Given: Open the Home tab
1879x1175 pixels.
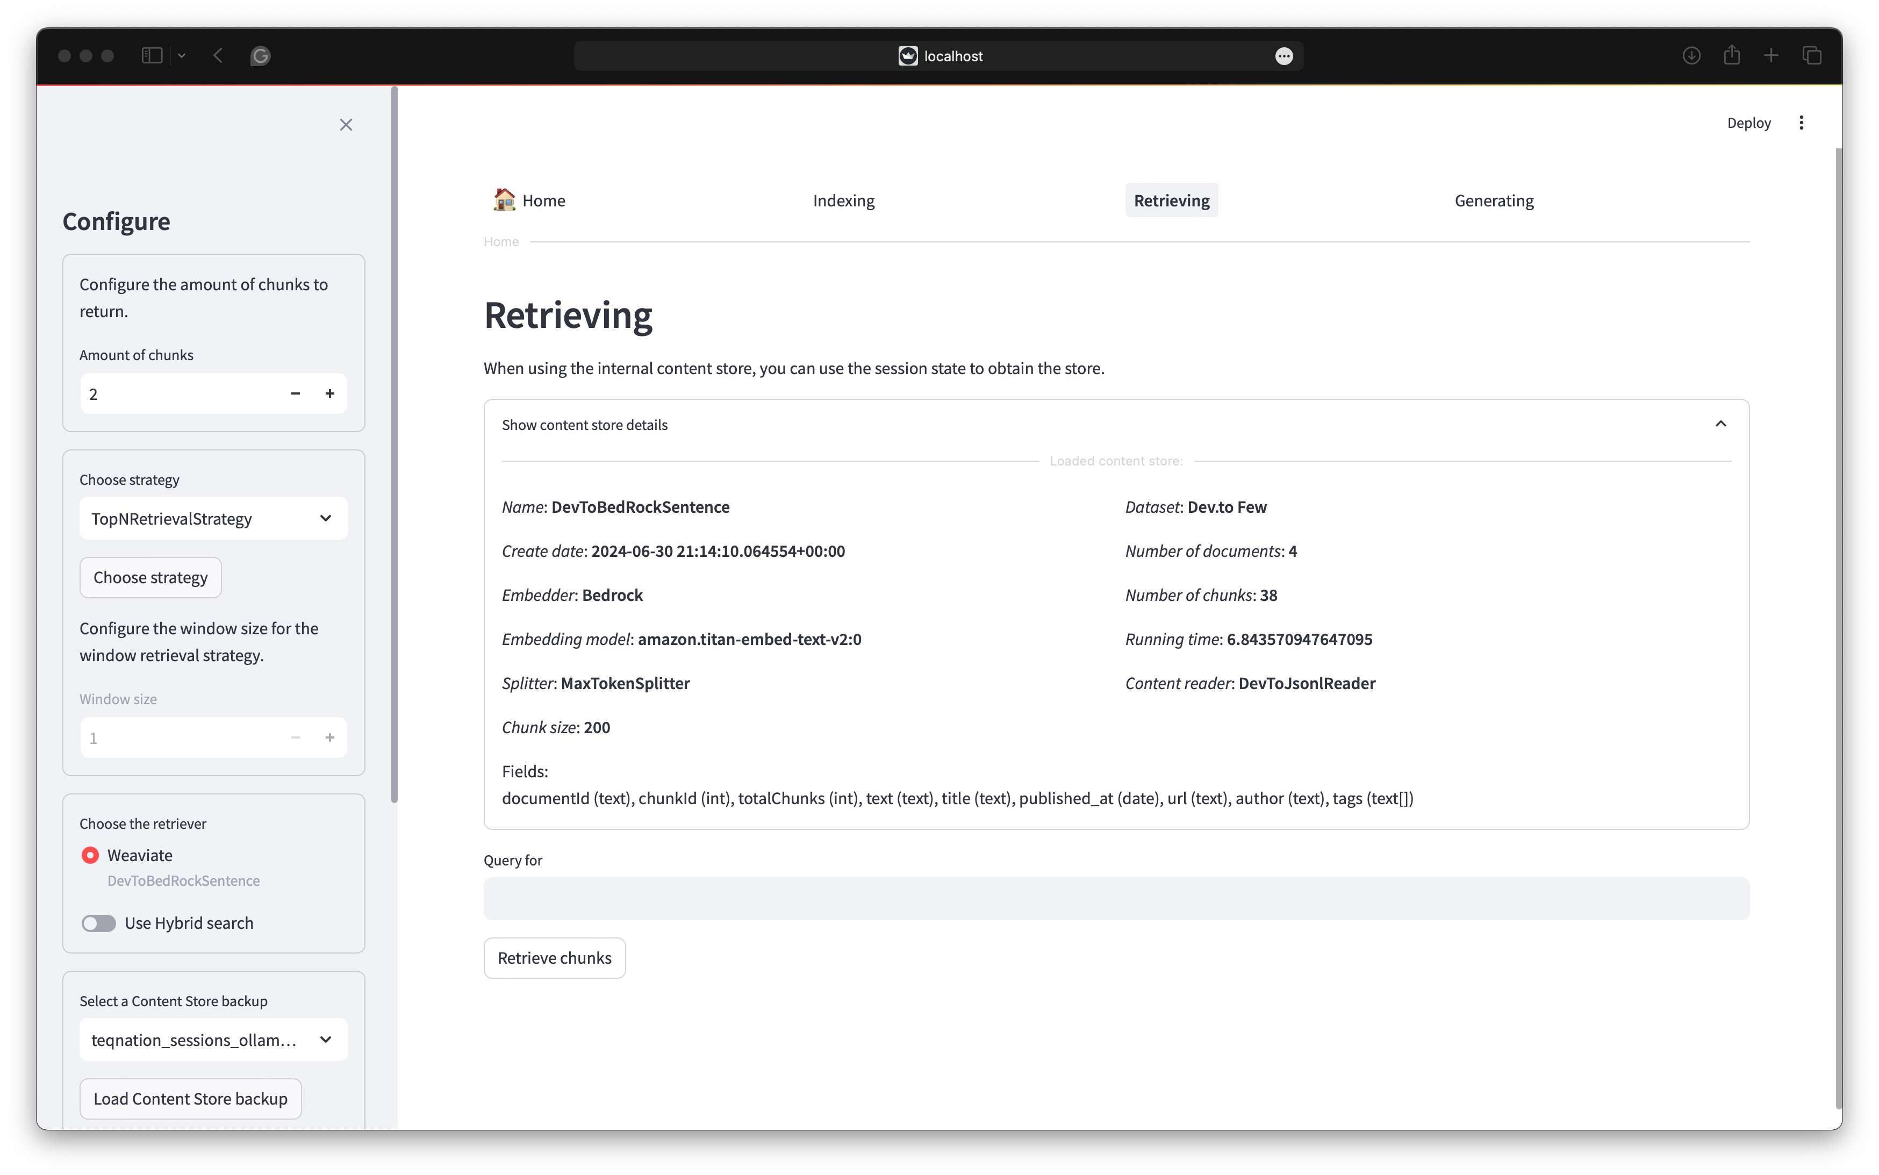Looking at the screenshot, I should (529, 200).
